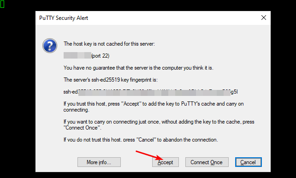296x178 pixels.
Task: Click the red arrow pointing at Accept
Action: pyautogui.click(x=149, y=155)
